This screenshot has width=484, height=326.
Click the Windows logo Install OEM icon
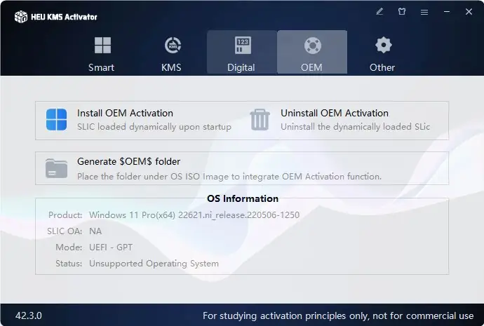click(x=57, y=119)
